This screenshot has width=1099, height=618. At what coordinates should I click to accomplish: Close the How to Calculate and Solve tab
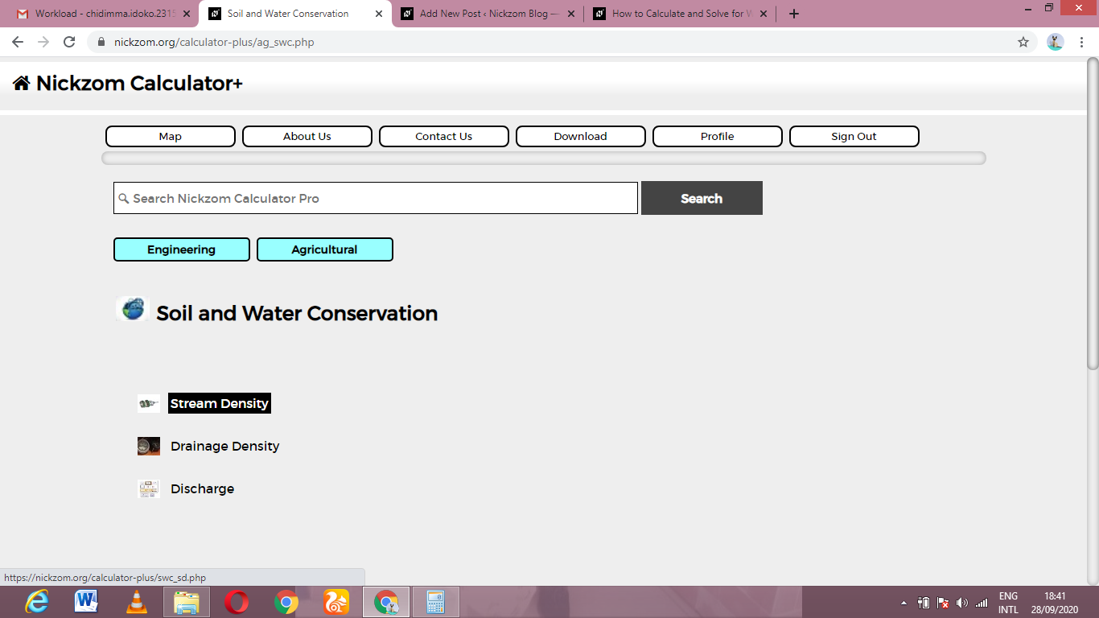click(x=764, y=14)
